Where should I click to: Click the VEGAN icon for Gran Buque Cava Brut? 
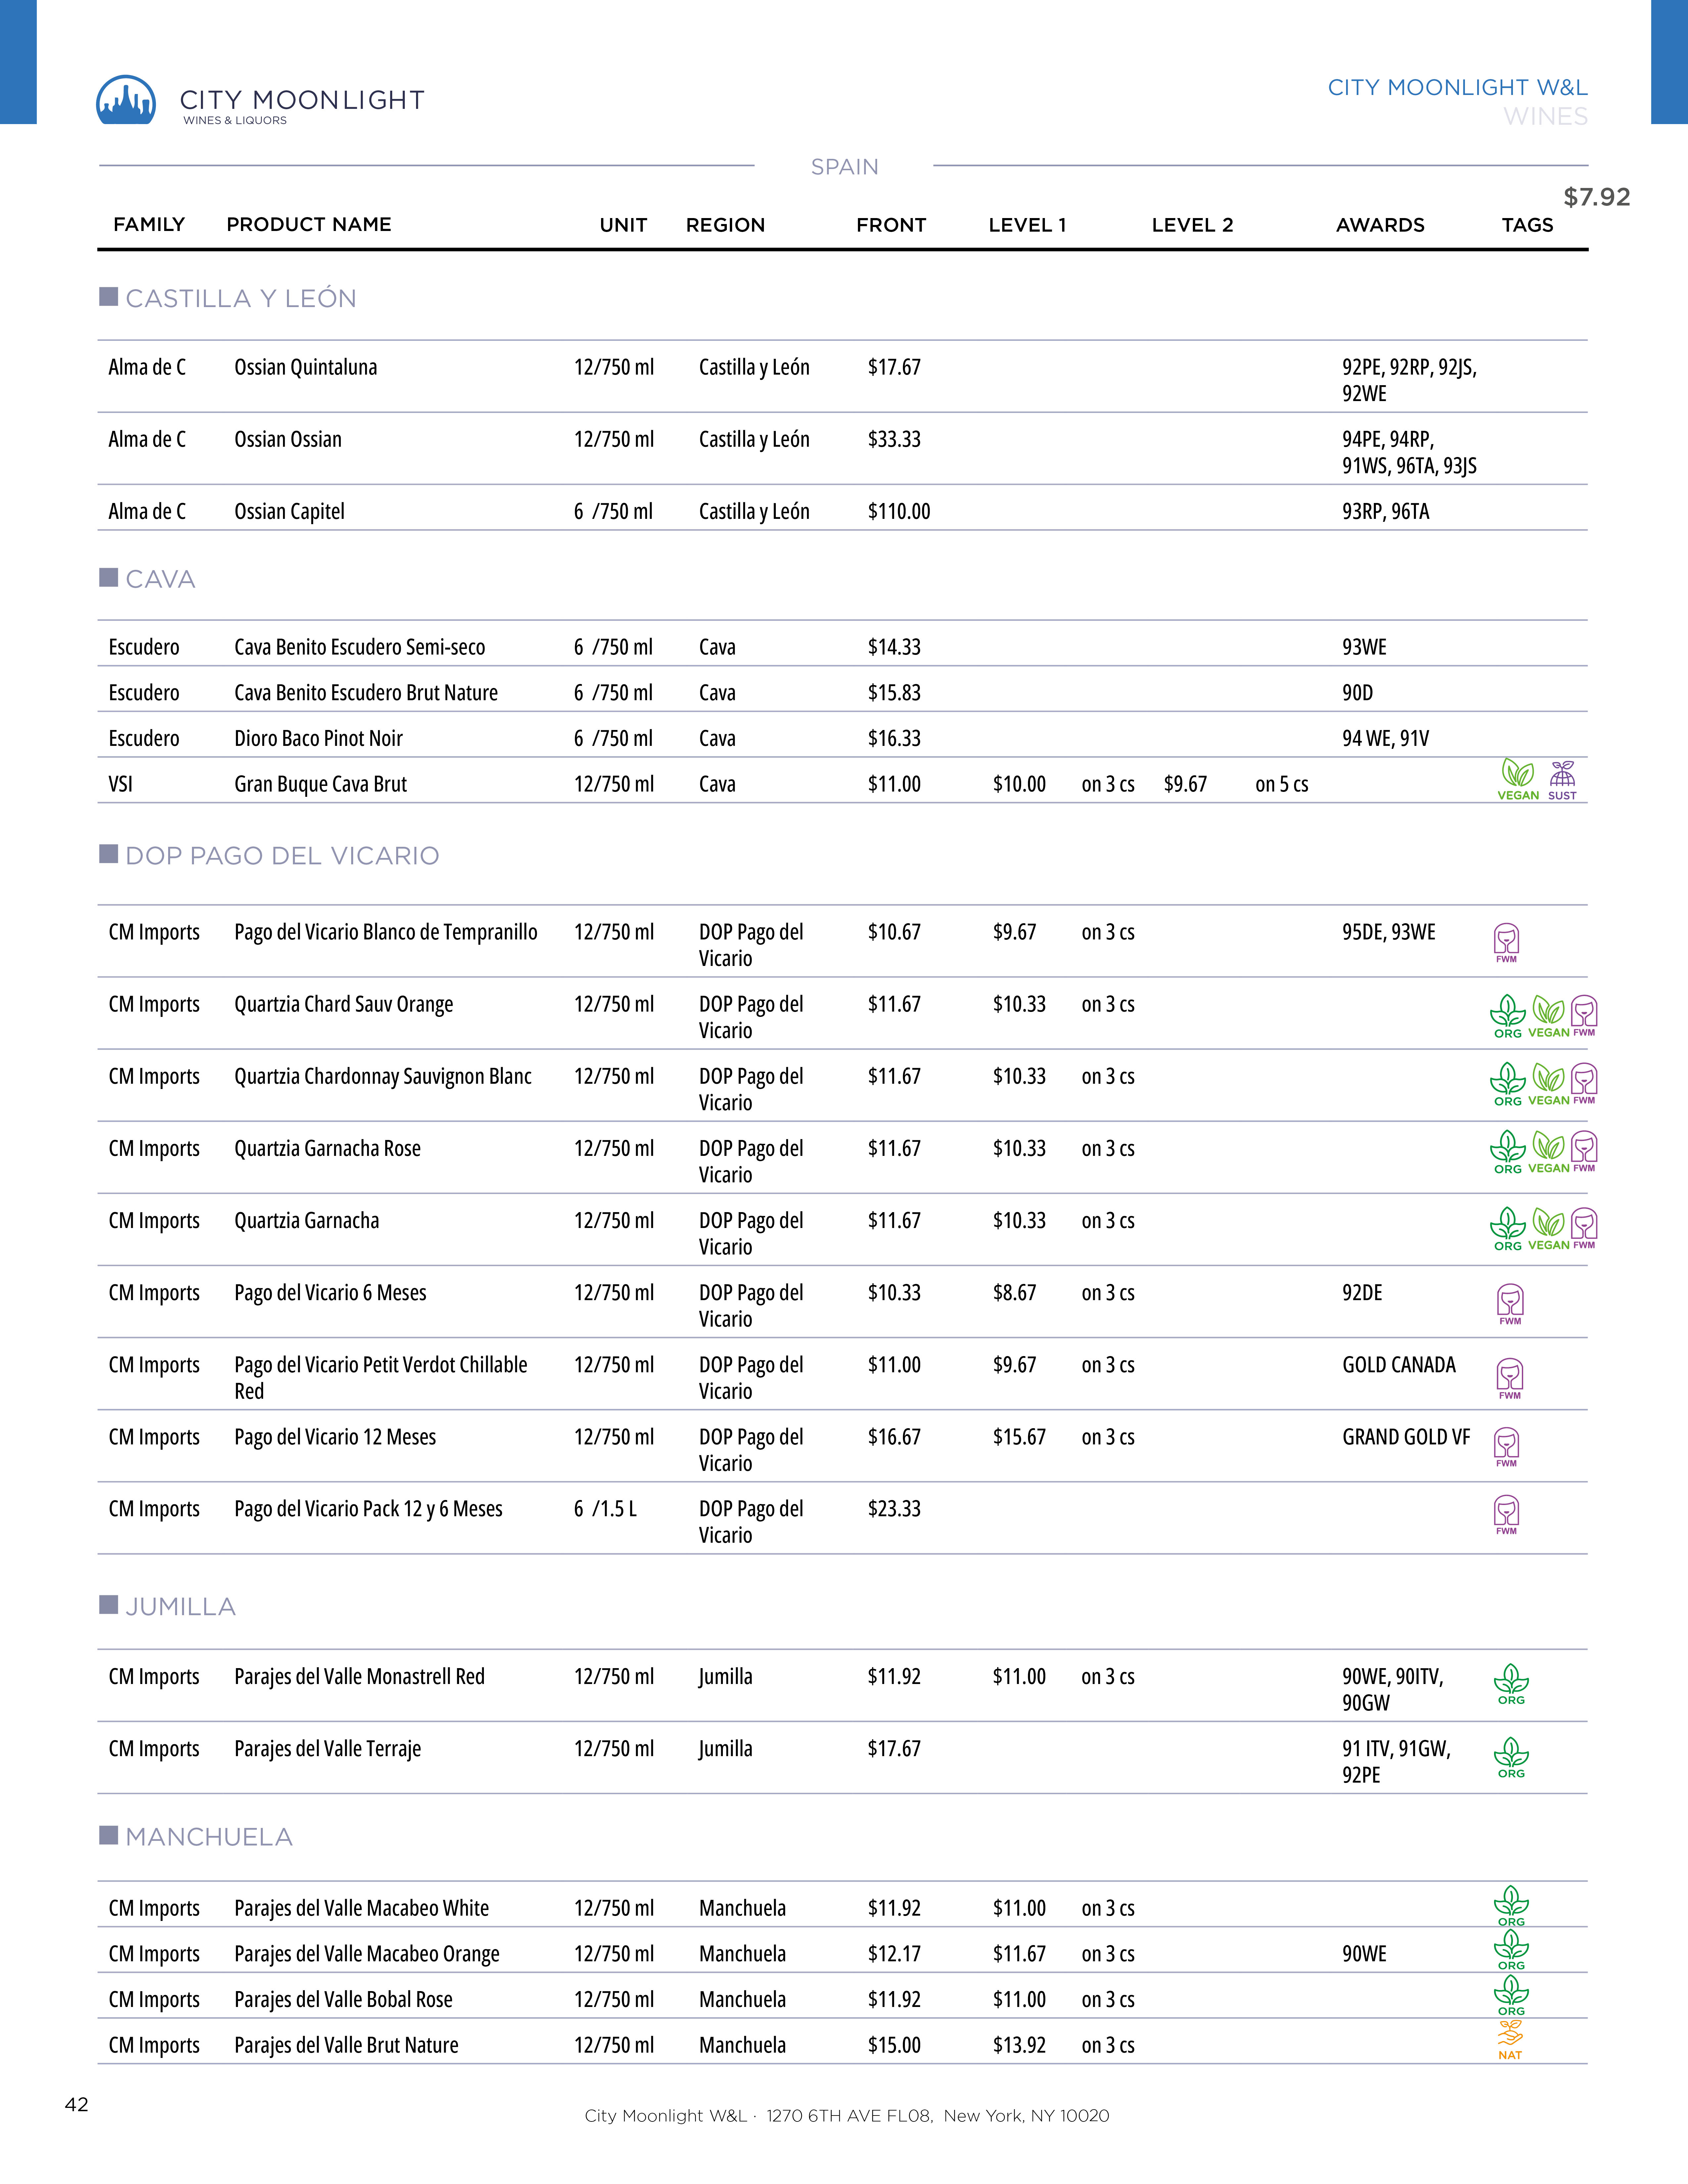click(1518, 779)
